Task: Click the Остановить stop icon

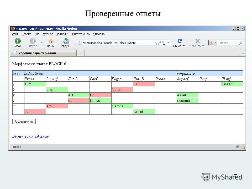Action: click(x=197, y=41)
